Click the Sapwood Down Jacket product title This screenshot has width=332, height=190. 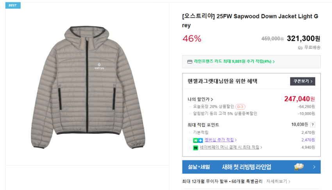(250, 21)
